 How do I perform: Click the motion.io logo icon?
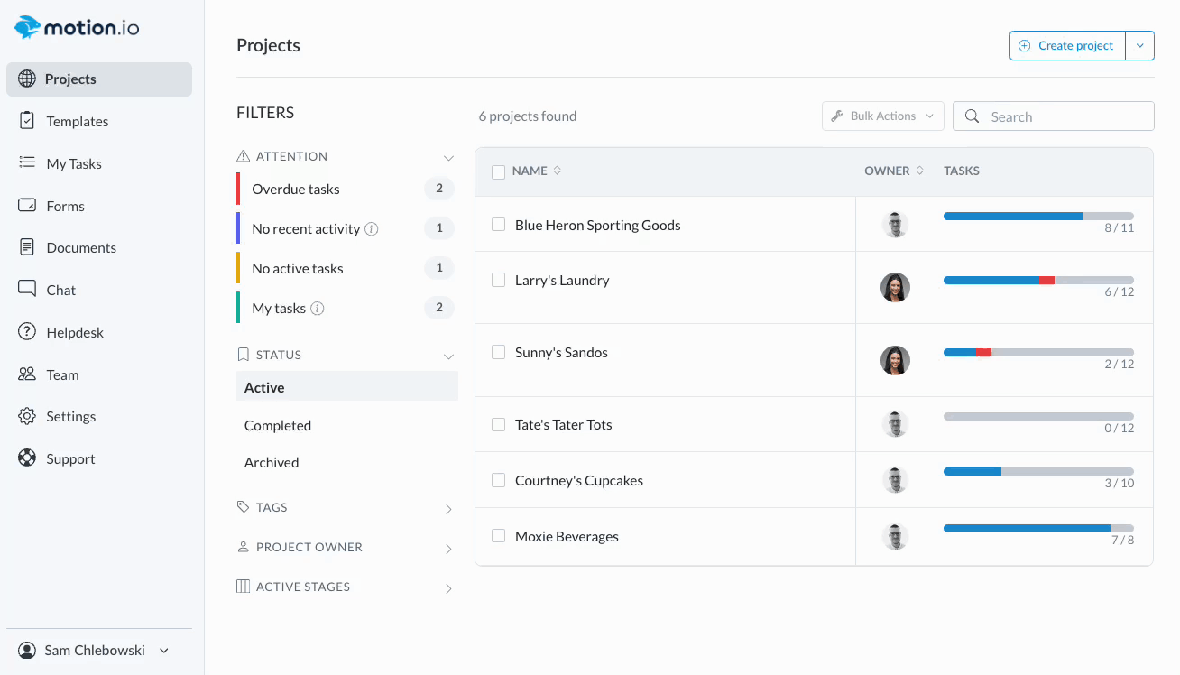coord(28,27)
